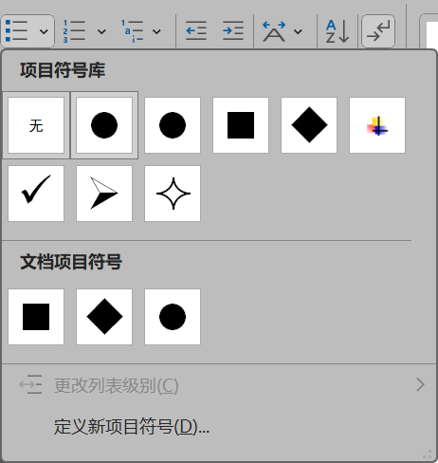Choose the highlighted round bullet in library
438x463 pixels.
104,125
